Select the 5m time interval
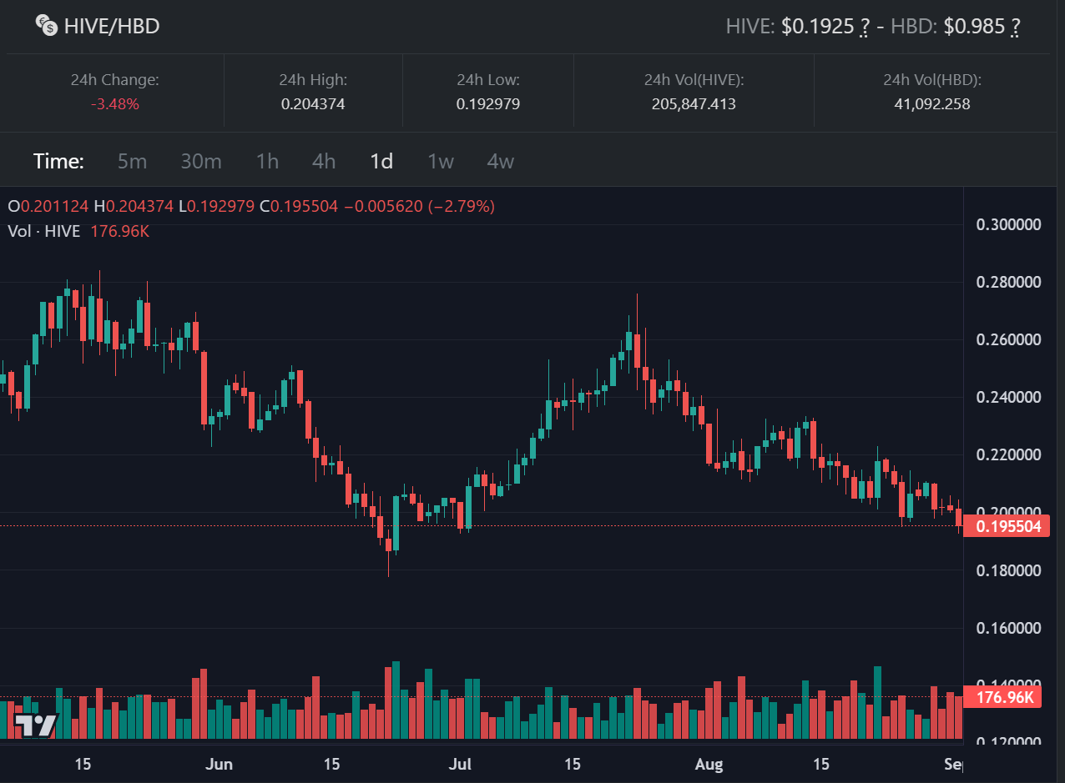This screenshot has width=1065, height=783. tap(132, 161)
